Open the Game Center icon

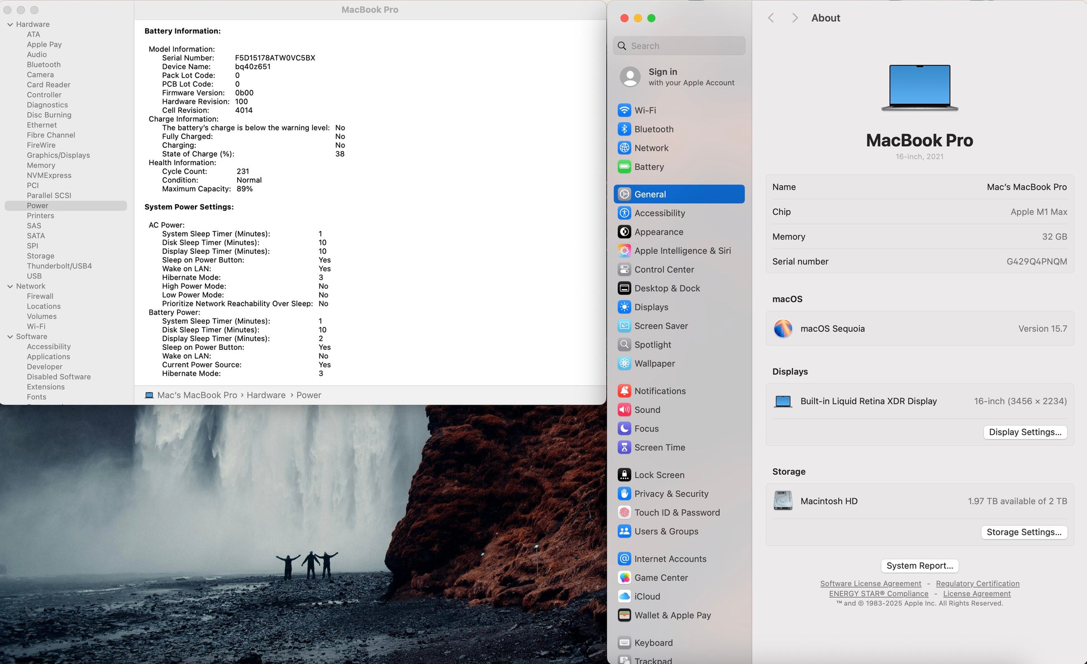(x=624, y=578)
